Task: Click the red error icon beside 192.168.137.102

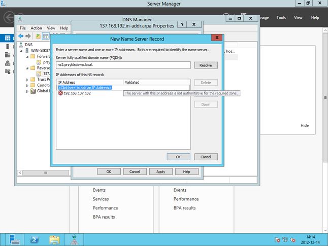Action: coord(60,93)
